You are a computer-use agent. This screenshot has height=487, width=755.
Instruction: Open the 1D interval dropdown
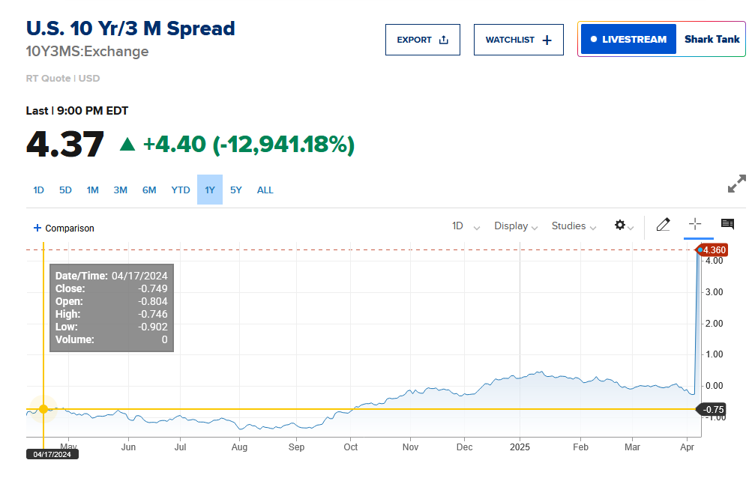point(466,226)
